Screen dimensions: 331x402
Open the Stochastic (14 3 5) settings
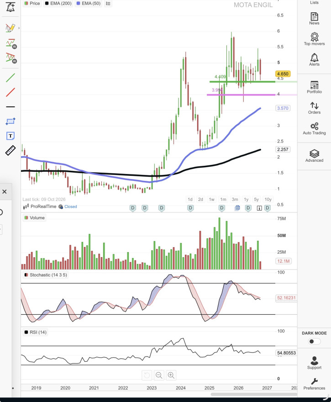coord(46,275)
